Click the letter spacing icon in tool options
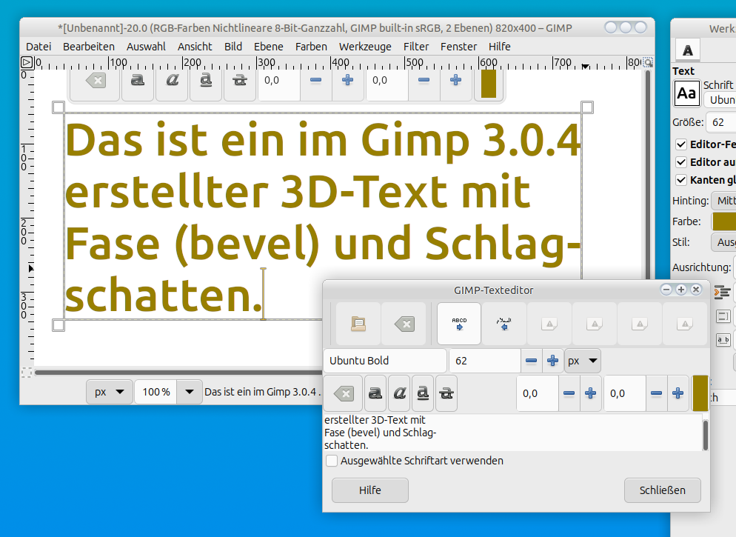 pyautogui.click(x=723, y=340)
